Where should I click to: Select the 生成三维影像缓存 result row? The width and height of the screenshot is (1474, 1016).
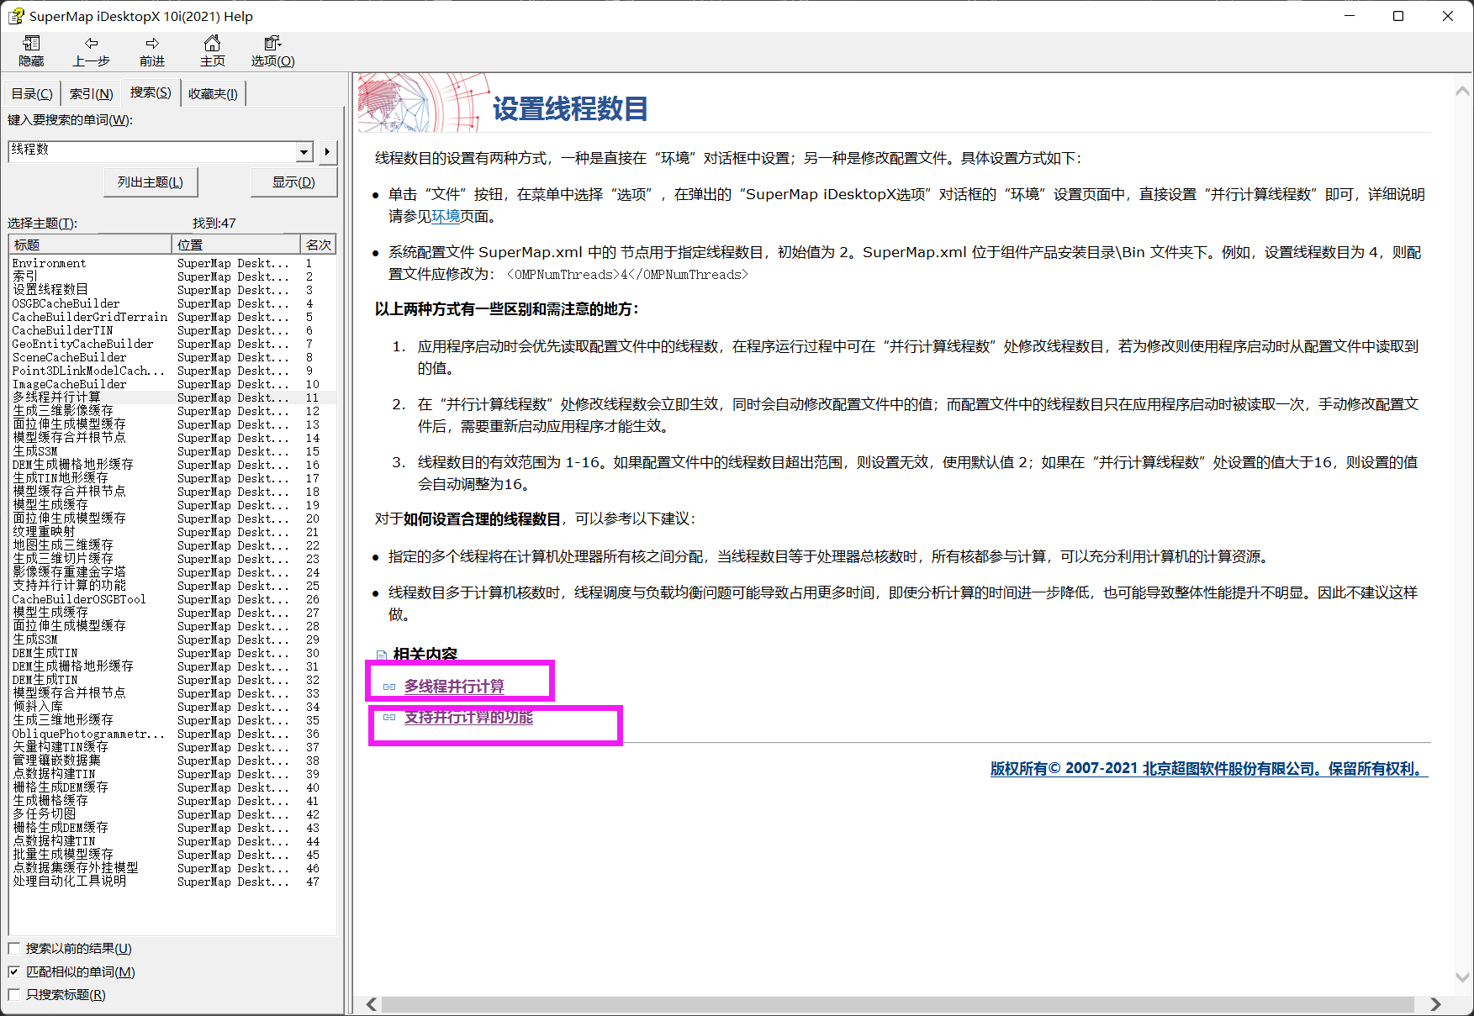(172, 411)
